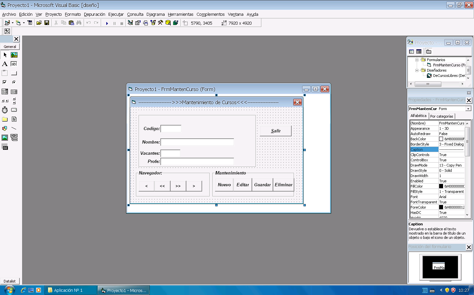Open the Add Form toolbar dropdown arrow
Screen dimensions: 474x295
click(x=24, y=23)
